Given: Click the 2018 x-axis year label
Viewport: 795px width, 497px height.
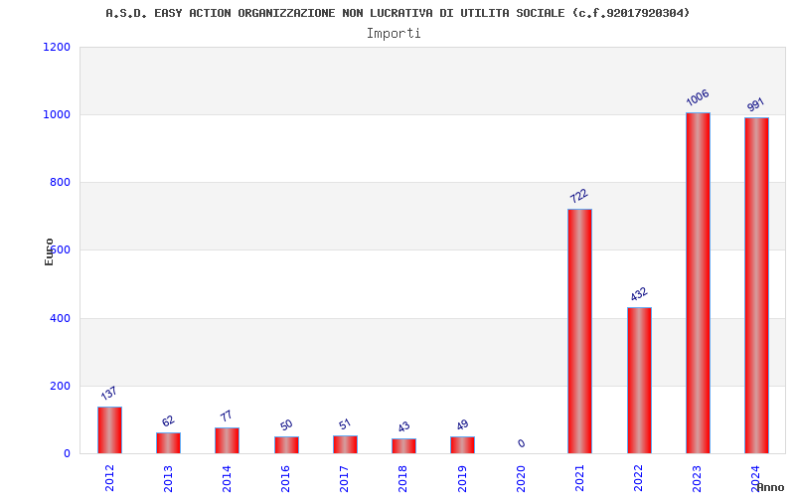Looking at the screenshot, I should click(403, 478).
